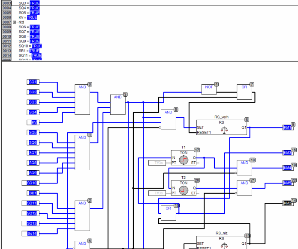Select the SQ6 input variable box in the diagram
This screenshot has width=298, height=249.
coord(33,142)
